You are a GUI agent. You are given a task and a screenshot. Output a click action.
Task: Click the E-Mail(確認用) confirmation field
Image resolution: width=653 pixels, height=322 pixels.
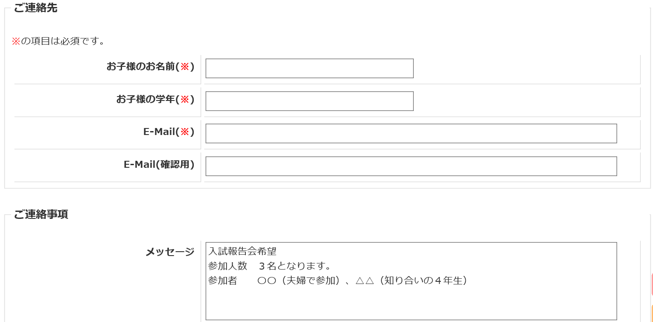(411, 166)
